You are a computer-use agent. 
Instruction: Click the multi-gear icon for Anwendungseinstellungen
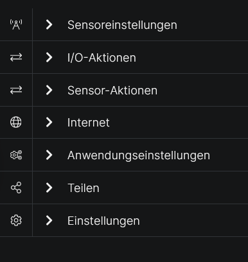(16, 155)
